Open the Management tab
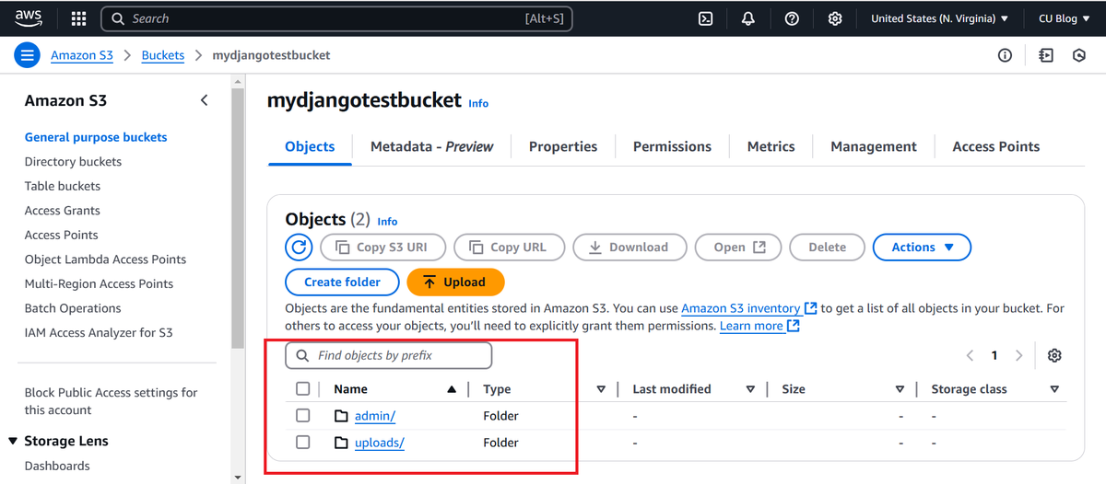 tap(874, 146)
